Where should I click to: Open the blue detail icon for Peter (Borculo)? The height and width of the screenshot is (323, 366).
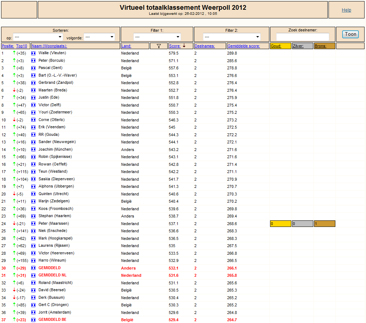coord(34,61)
